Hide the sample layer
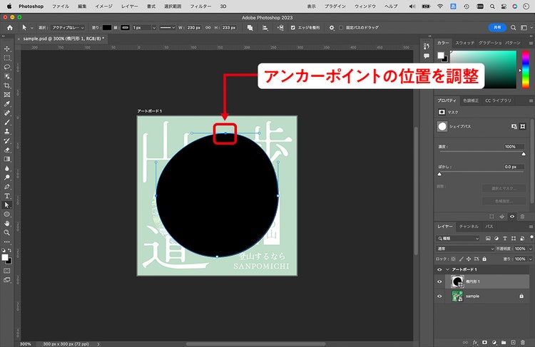 click(439, 296)
